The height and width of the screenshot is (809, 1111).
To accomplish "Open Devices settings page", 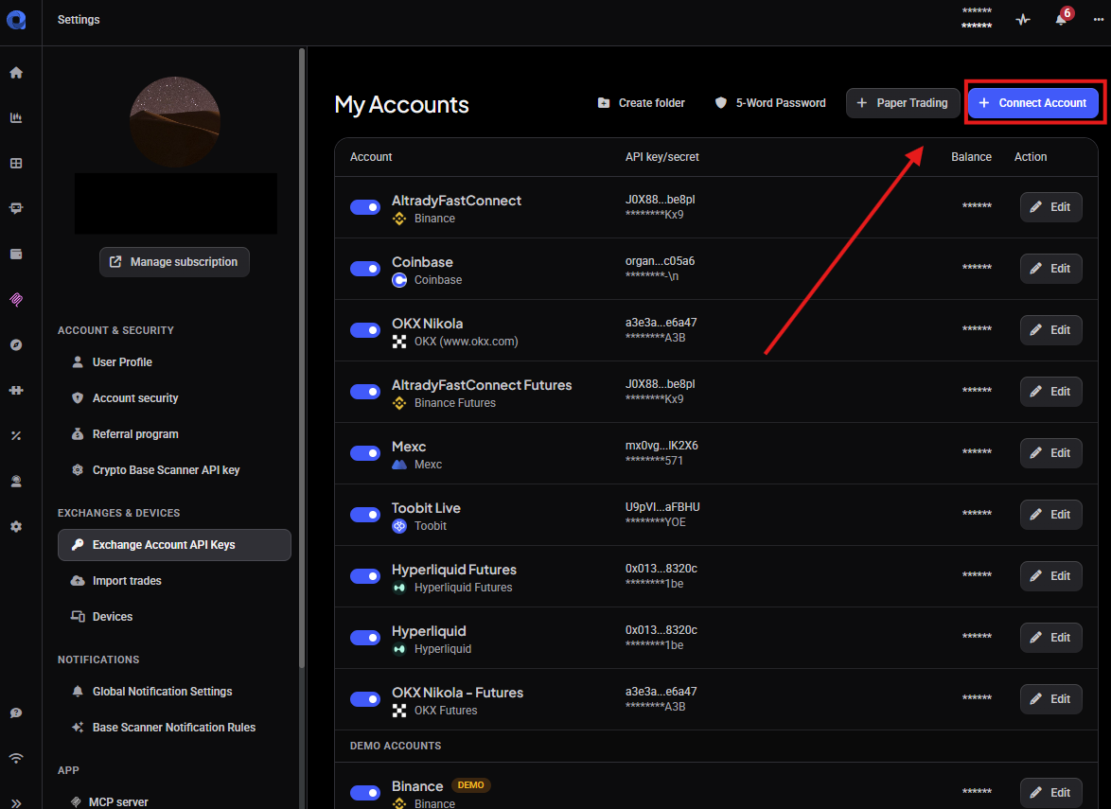I will tap(174, 617).
